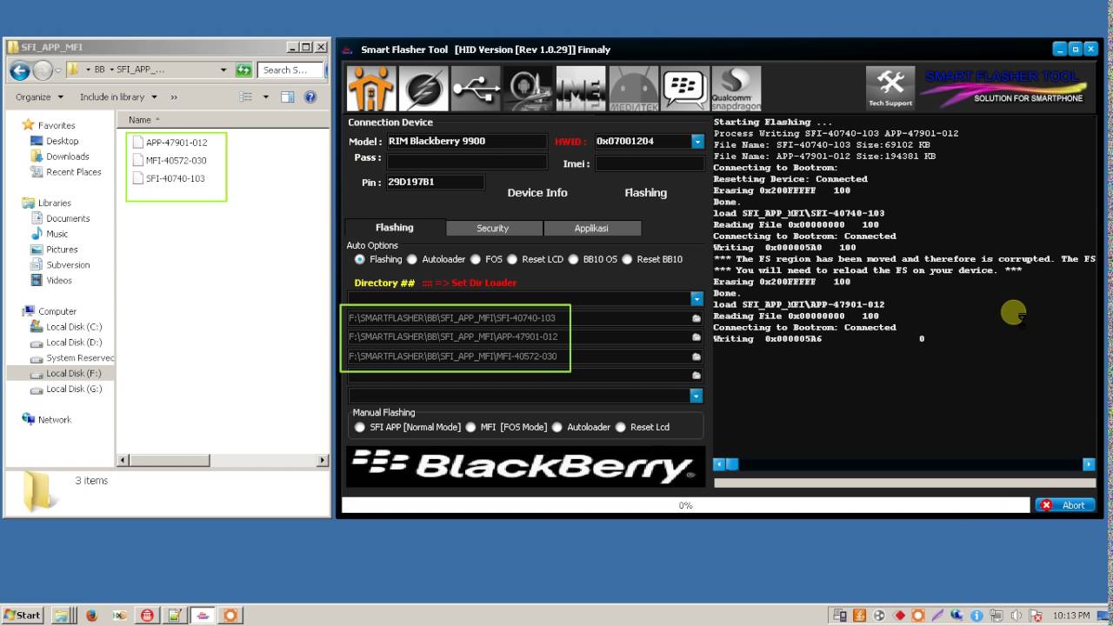Open Downloads in Favorites
The width and height of the screenshot is (1113, 626).
(x=68, y=156)
